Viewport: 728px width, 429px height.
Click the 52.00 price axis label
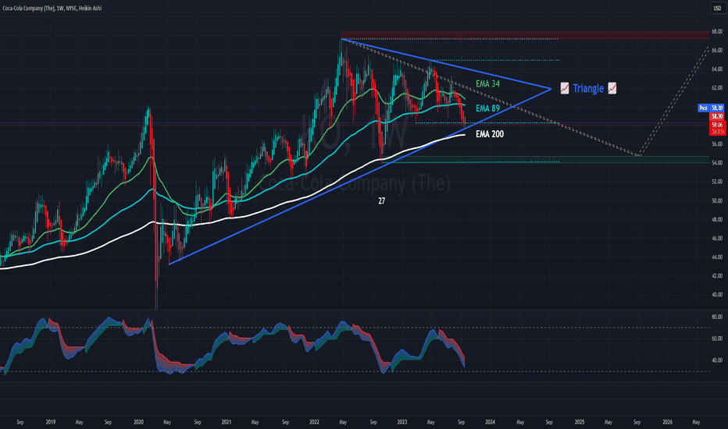717,182
